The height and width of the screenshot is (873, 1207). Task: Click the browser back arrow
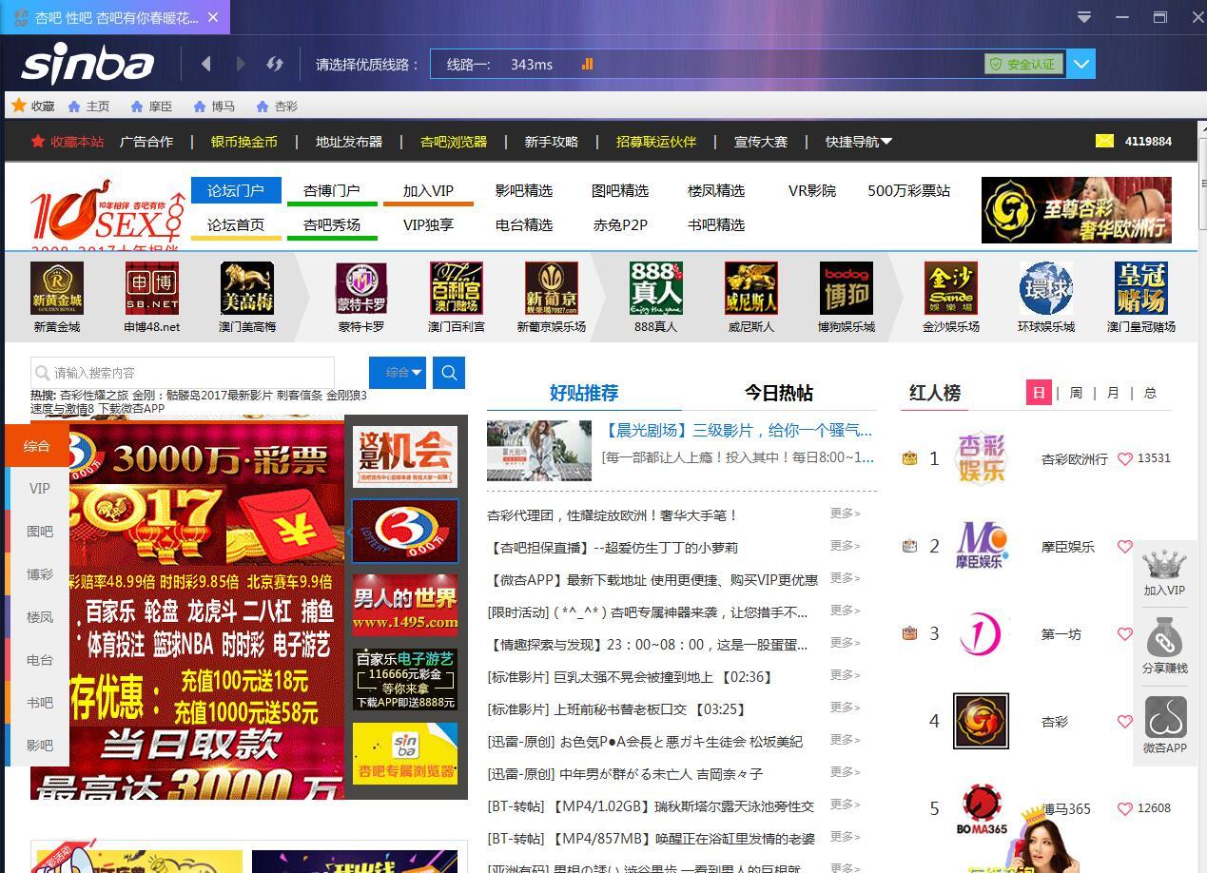205,64
